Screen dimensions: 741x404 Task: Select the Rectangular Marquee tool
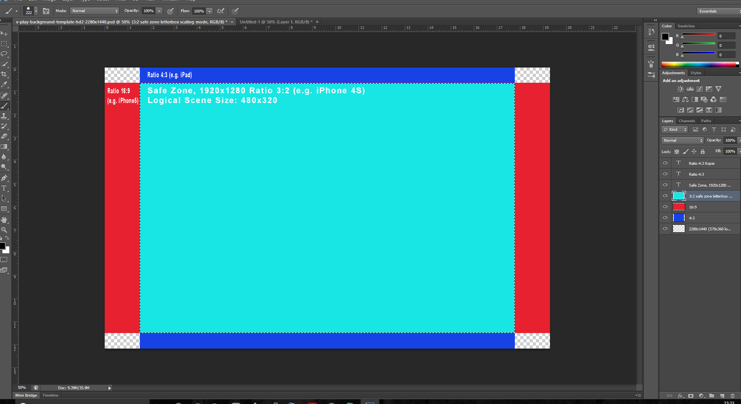click(4, 44)
